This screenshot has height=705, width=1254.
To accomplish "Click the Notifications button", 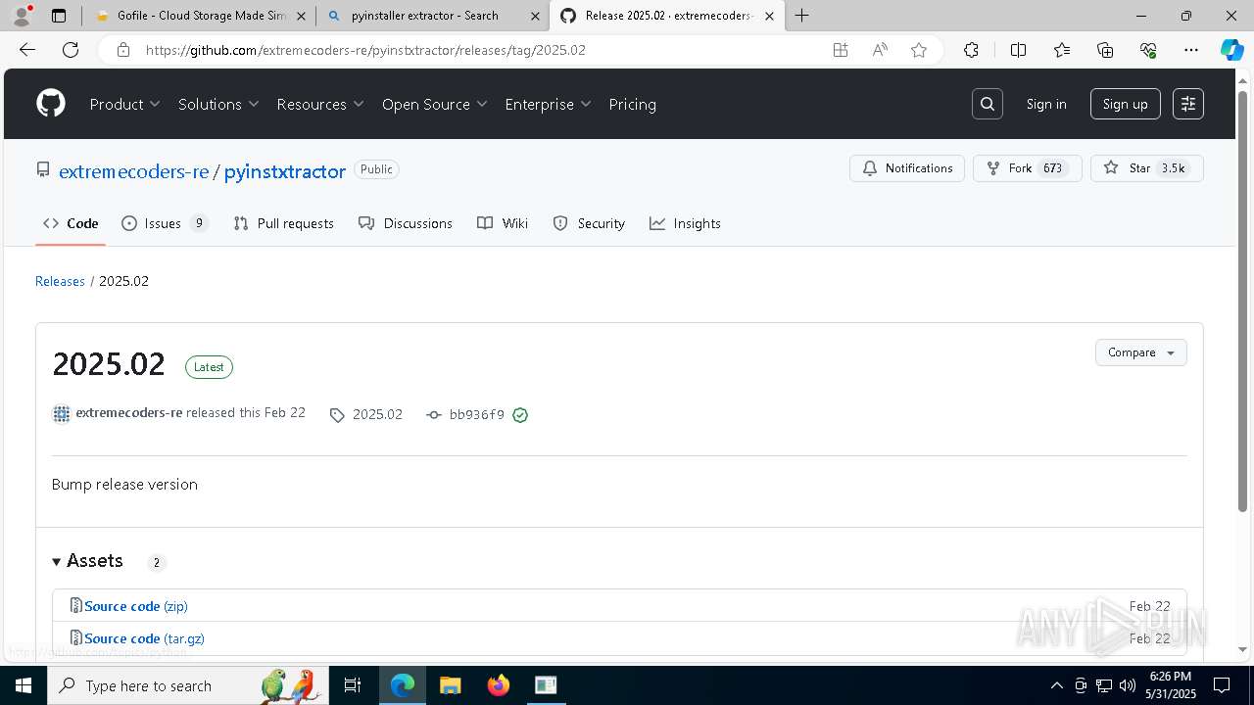I will (907, 168).
